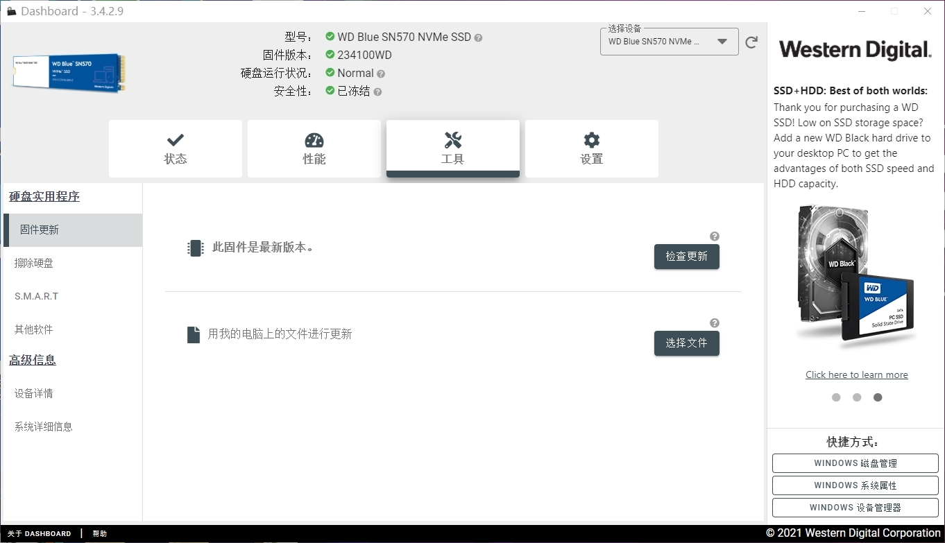Open help icon next to model name
The height and width of the screenshot is (543, 945).
pos(478,37)
